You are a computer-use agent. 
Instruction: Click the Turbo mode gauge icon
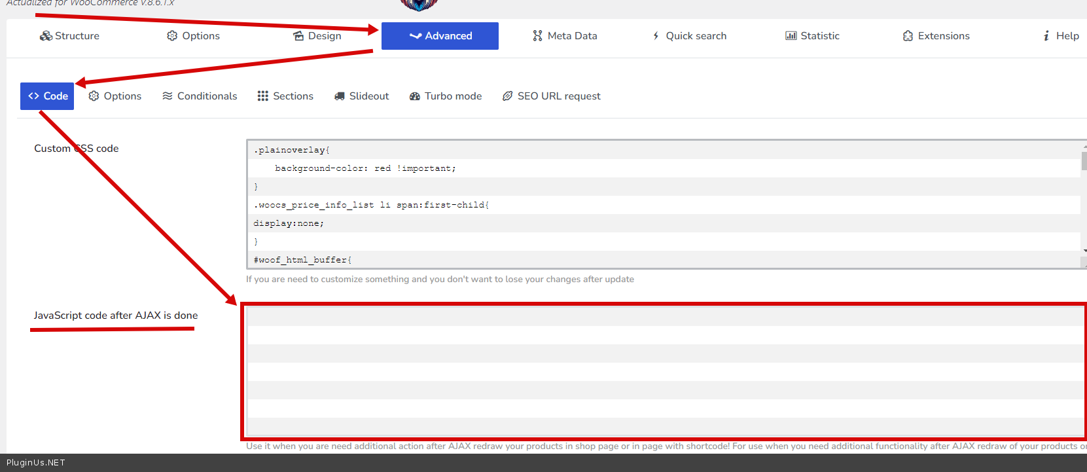click(x=415, y=96)
